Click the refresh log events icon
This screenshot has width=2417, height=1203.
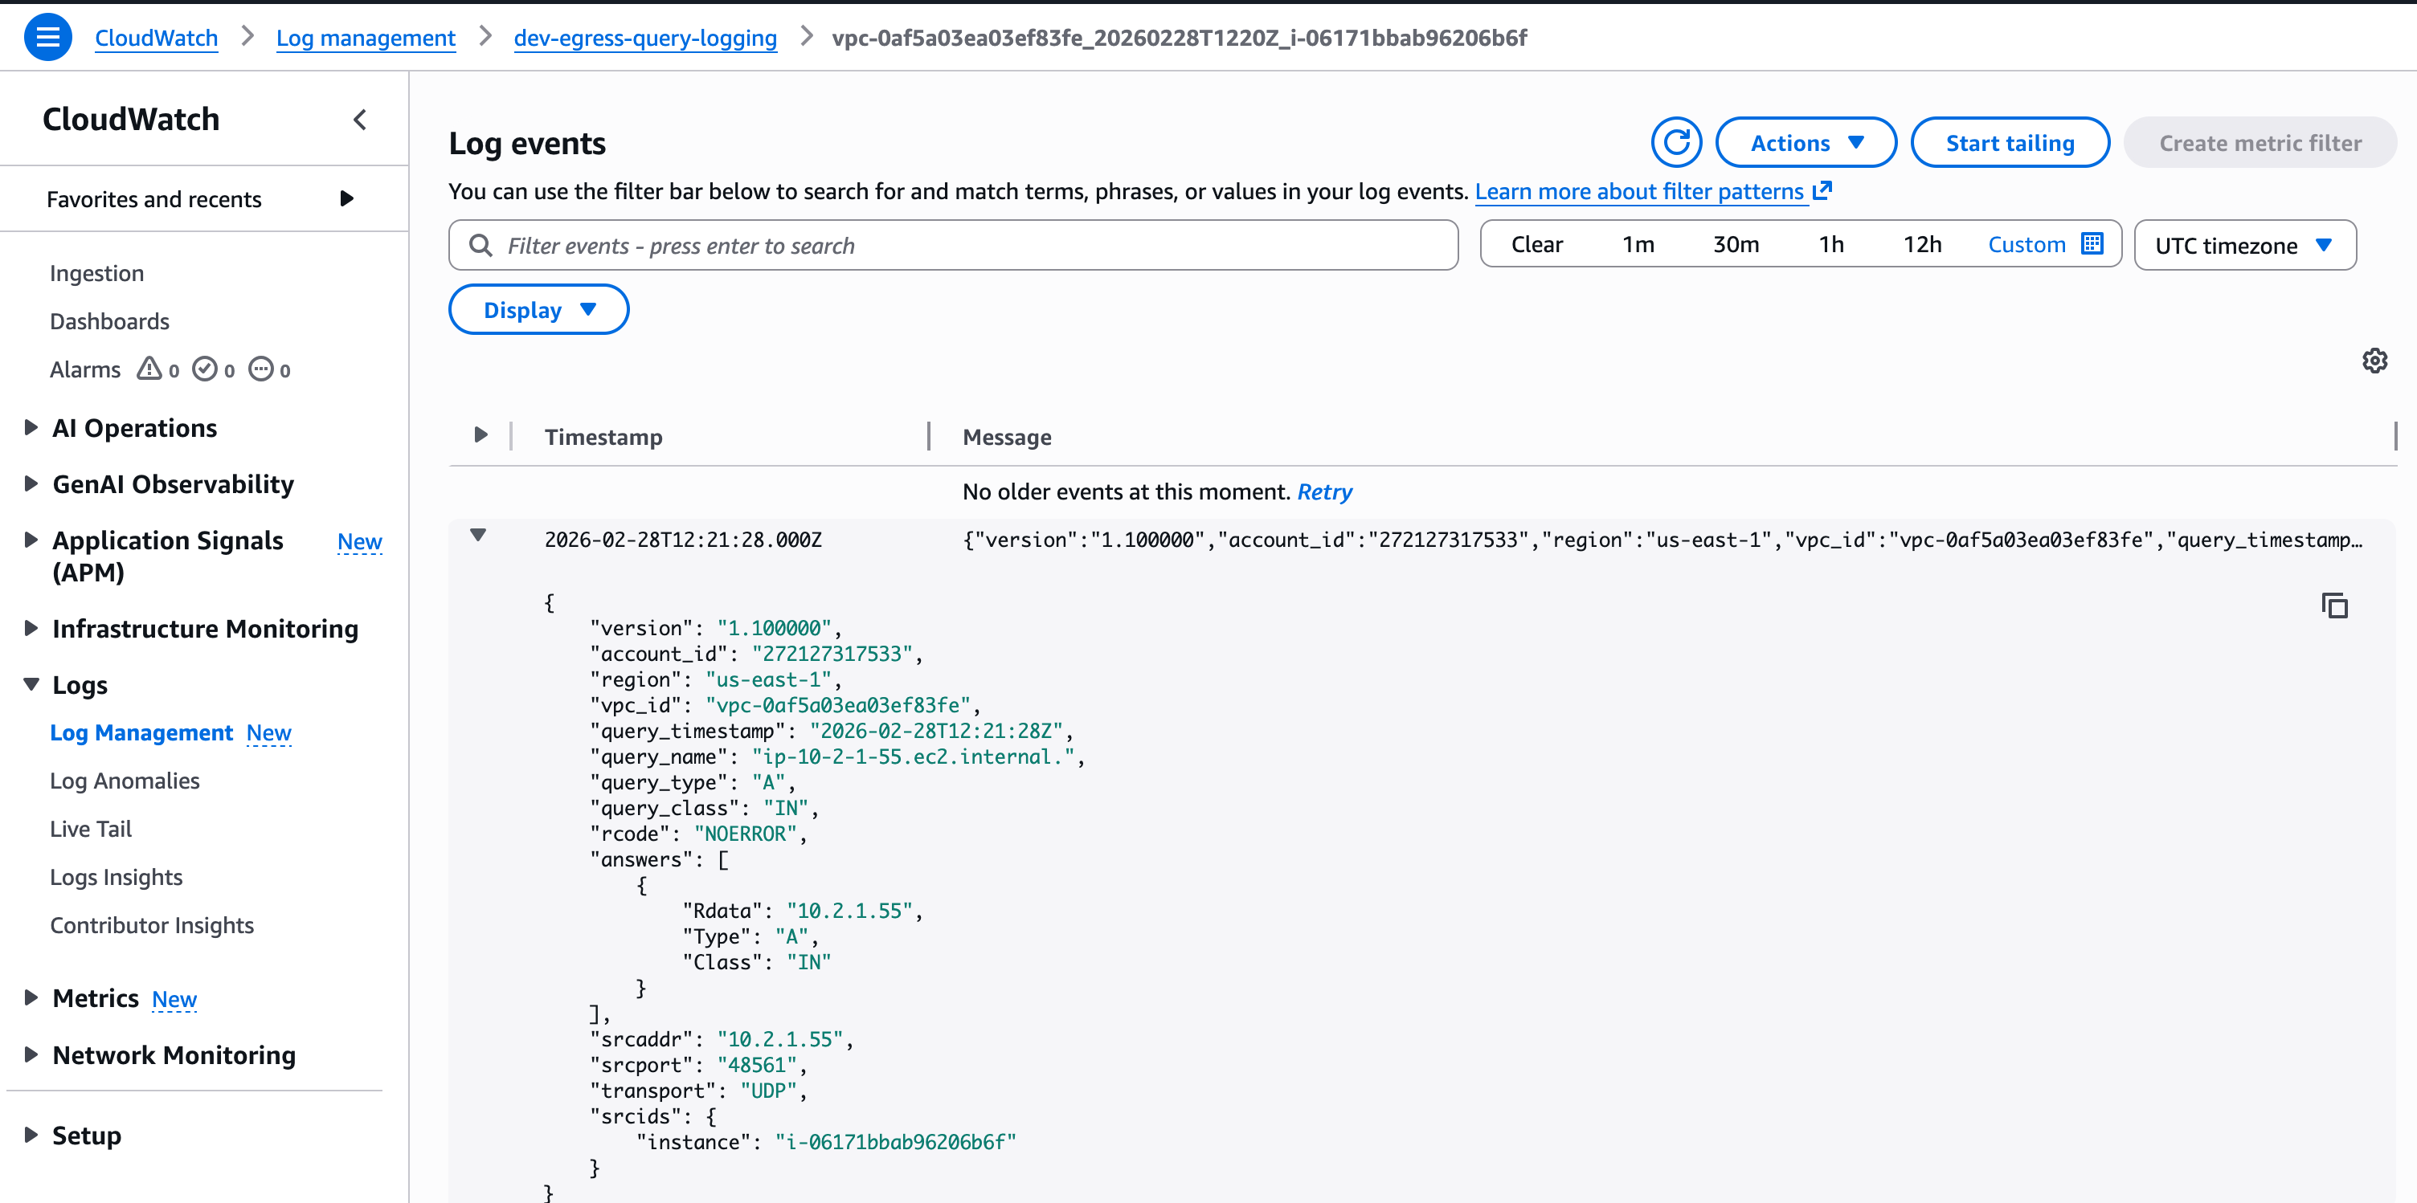[1676, 142]
